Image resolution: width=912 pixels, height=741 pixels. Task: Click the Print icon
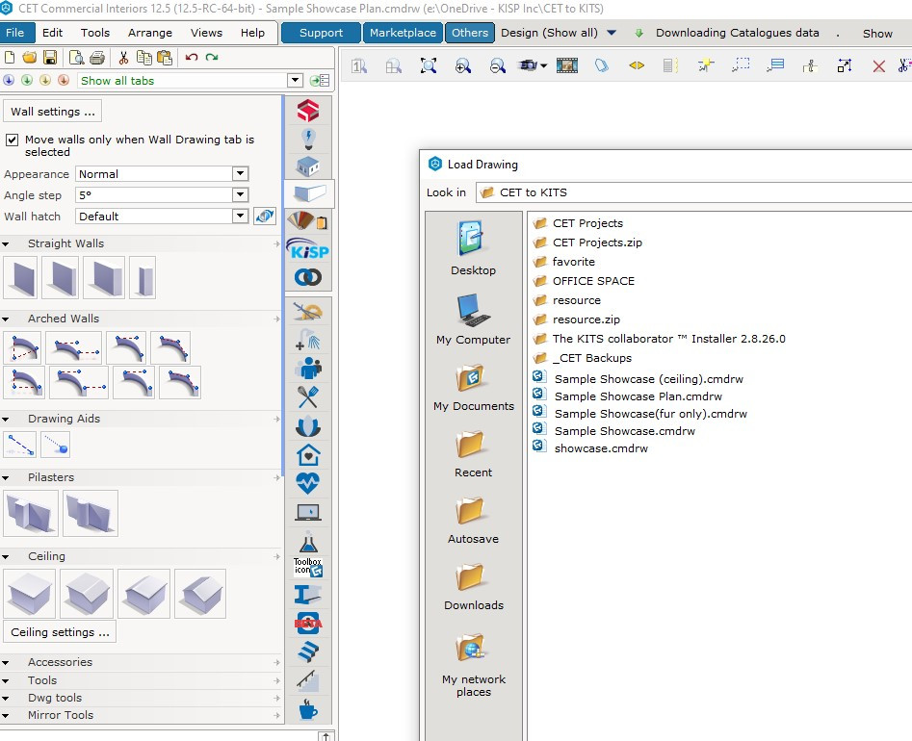(97, 58)
